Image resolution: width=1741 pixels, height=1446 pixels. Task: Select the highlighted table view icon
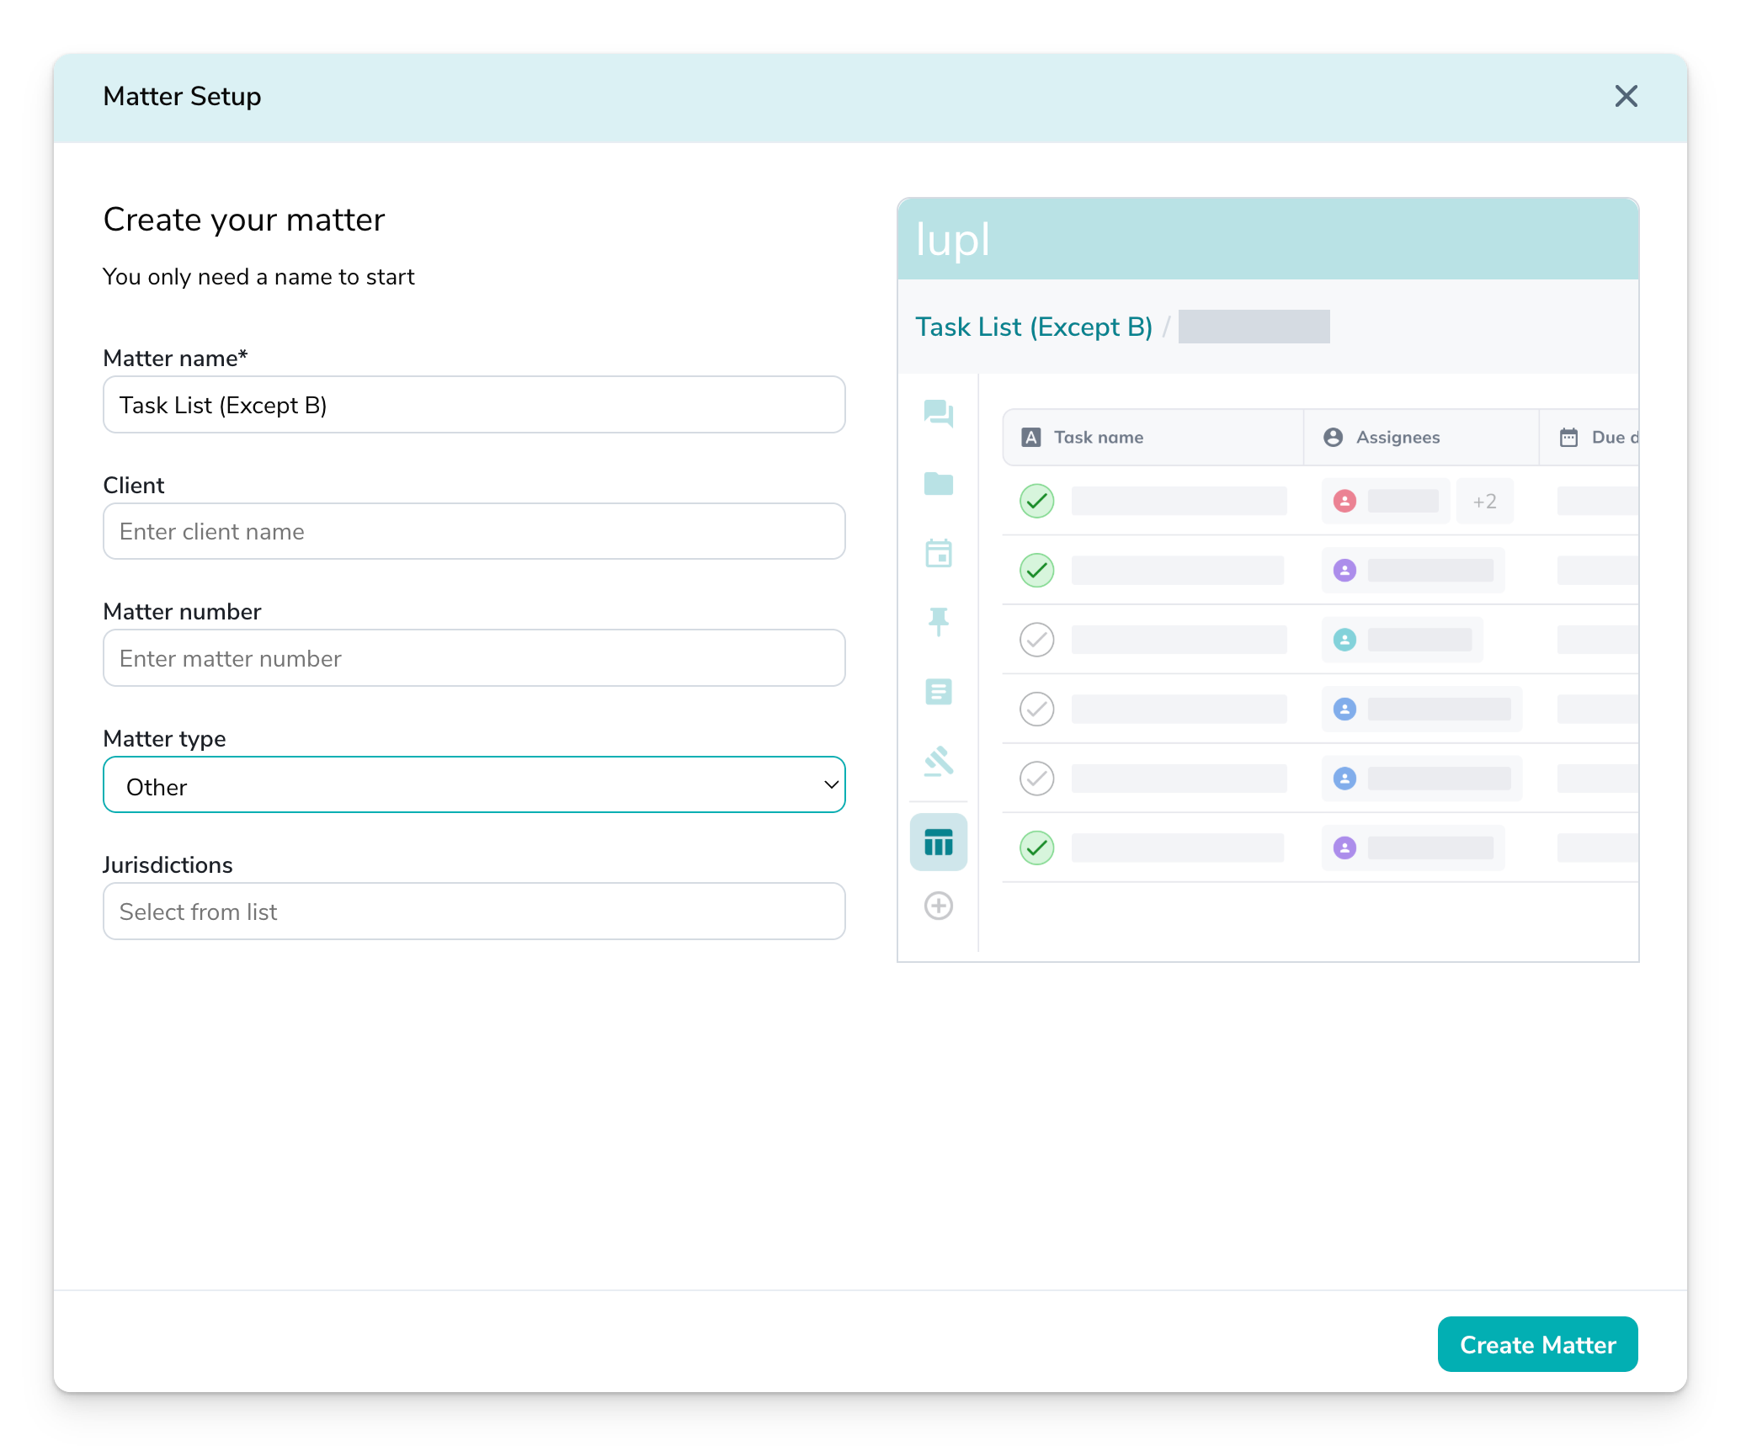tap(938, 842)
